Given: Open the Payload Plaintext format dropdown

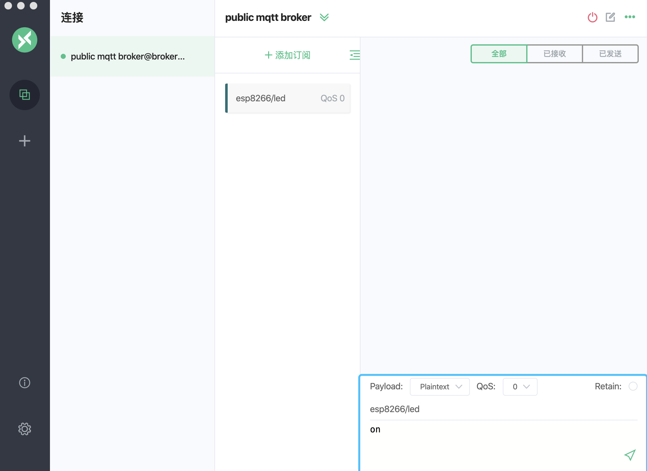Looking at the screenshot, I should (440, 386).
